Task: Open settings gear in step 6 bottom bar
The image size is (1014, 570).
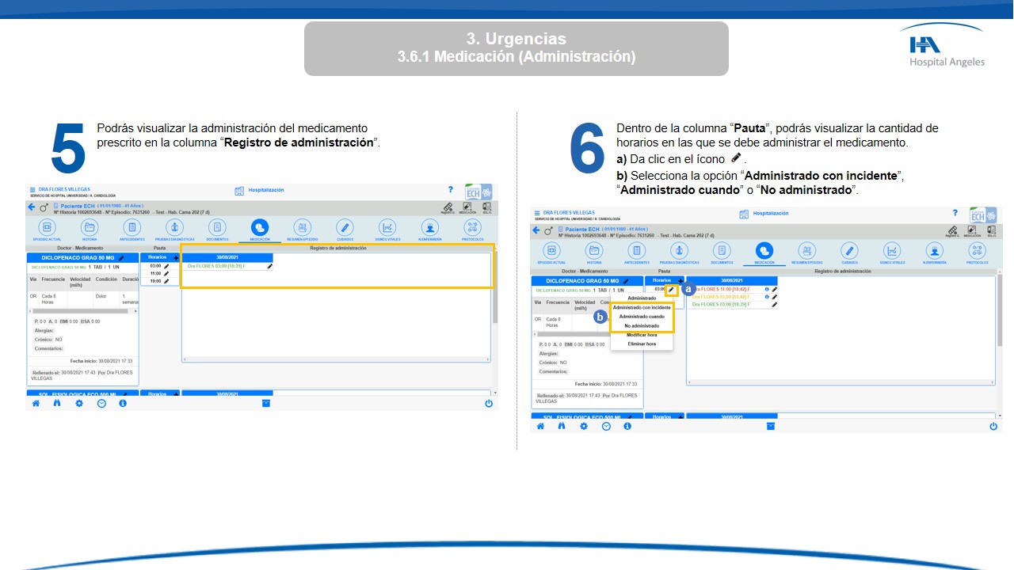Action: coord(584,426)
